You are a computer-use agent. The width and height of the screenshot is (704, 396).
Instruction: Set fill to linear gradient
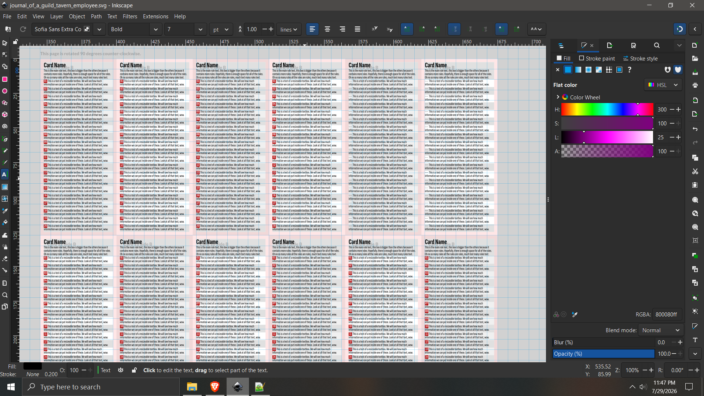[x=578, y=70]
